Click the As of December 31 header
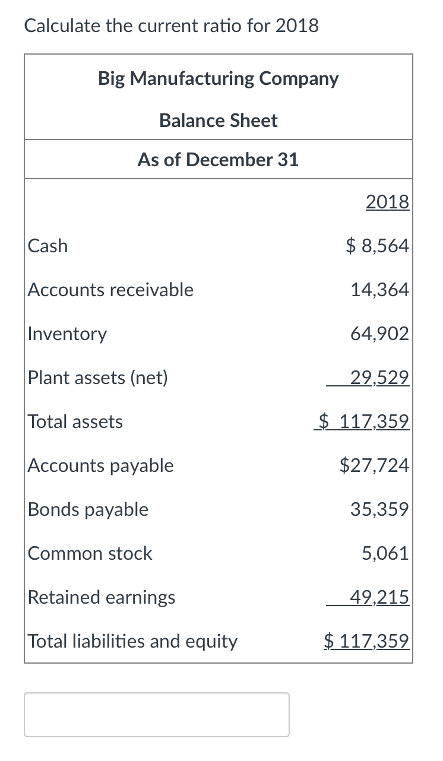Image resolution: width=443 pixels, height=761 pixels. click(218, 159)
